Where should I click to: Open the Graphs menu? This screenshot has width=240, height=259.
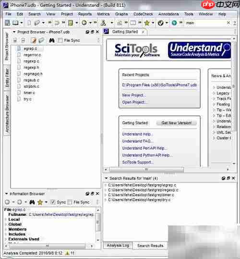(121, 14)
